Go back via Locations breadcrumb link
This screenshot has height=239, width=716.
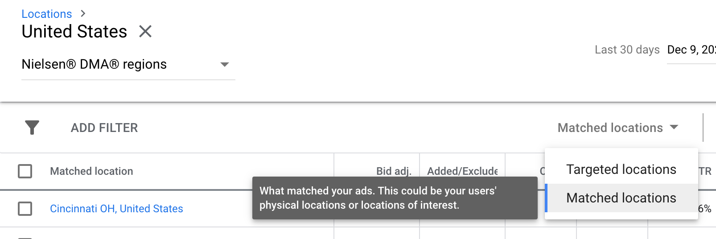click(x=47, y=14)
